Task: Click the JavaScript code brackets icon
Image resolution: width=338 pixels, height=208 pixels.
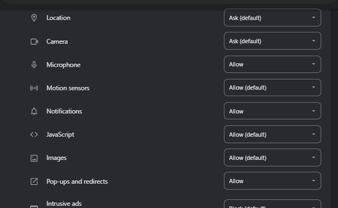Action: point(34,135)
